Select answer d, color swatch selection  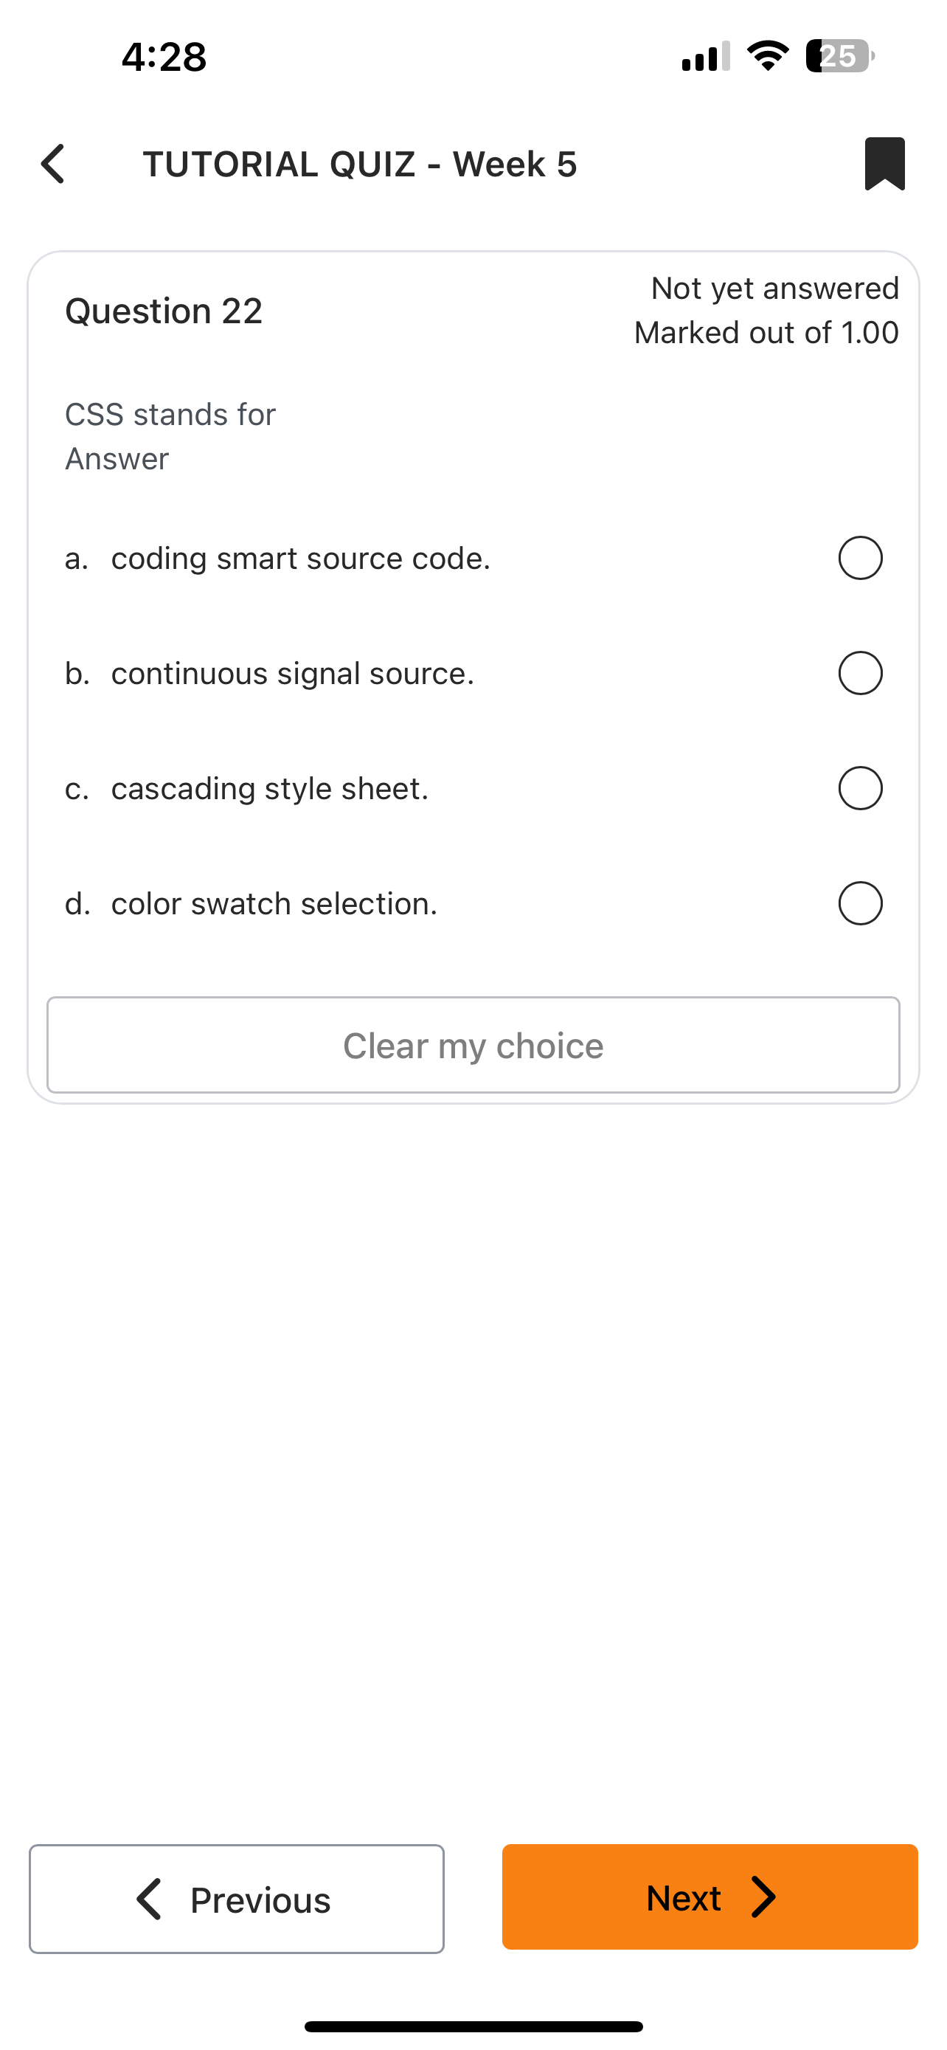coord(858,903)
